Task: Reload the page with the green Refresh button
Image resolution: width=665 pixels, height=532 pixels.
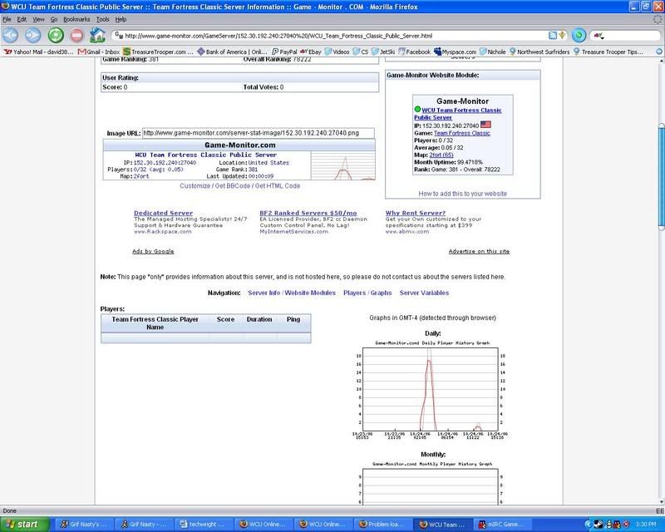Action: click(x=56, y=35)
